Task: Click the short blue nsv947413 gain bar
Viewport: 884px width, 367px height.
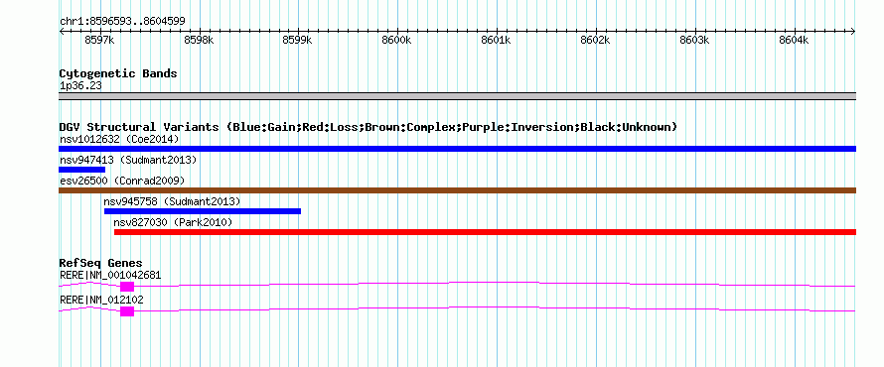Action: pos(81,170)
